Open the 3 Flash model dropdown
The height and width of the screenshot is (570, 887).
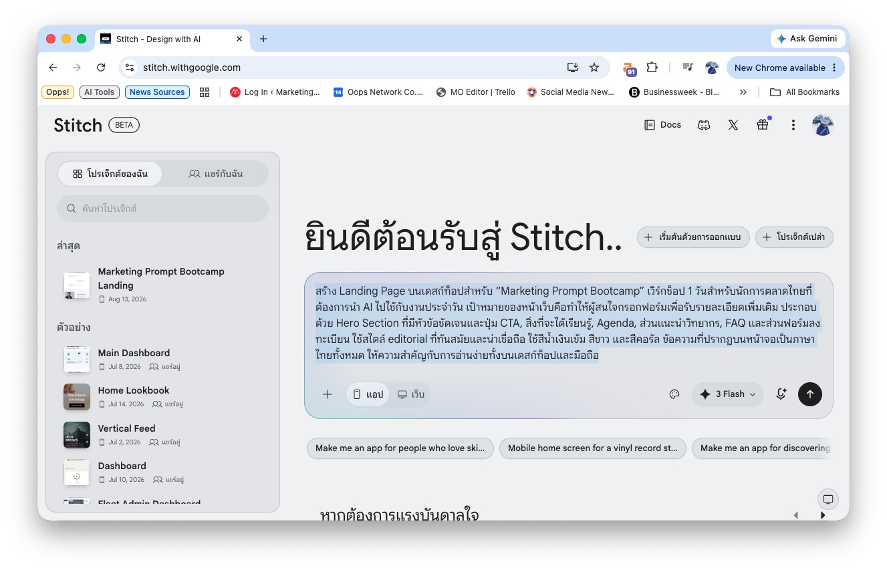(727, 394)
